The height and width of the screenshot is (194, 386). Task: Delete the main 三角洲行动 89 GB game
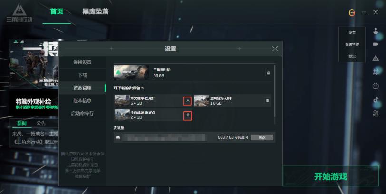coord(268,73)
